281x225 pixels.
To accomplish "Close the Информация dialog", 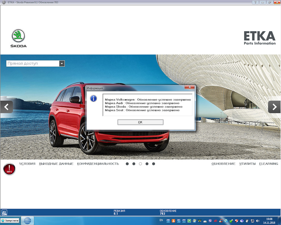I will (x=189, y=87).
